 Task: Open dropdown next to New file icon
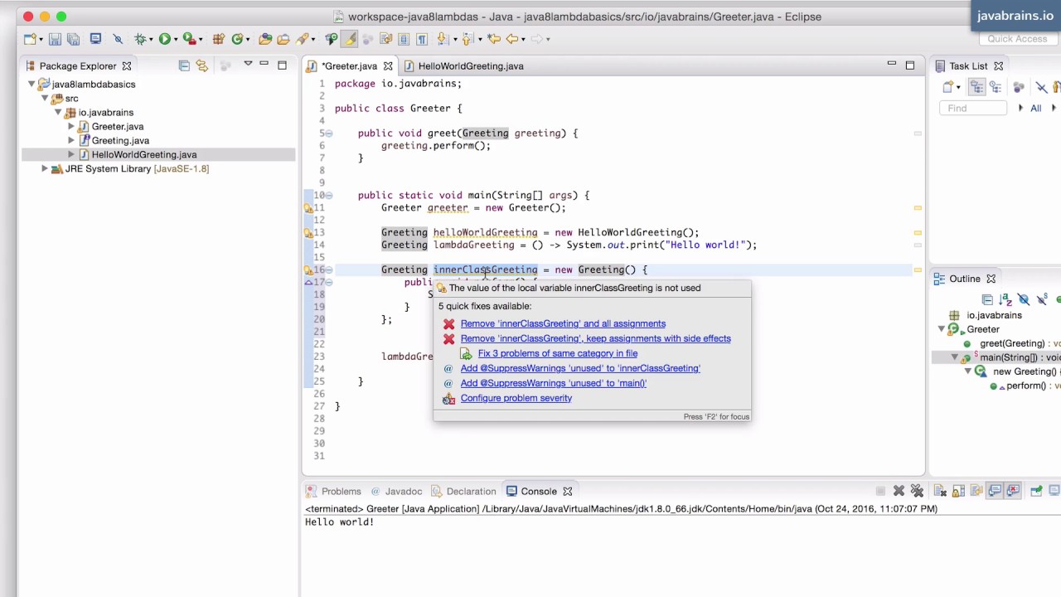(x=41, y=40)
